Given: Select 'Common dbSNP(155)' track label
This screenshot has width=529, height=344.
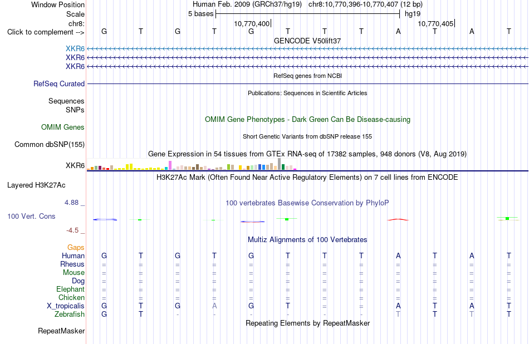Looking at the screenshot, I should (x=49, y=144).
